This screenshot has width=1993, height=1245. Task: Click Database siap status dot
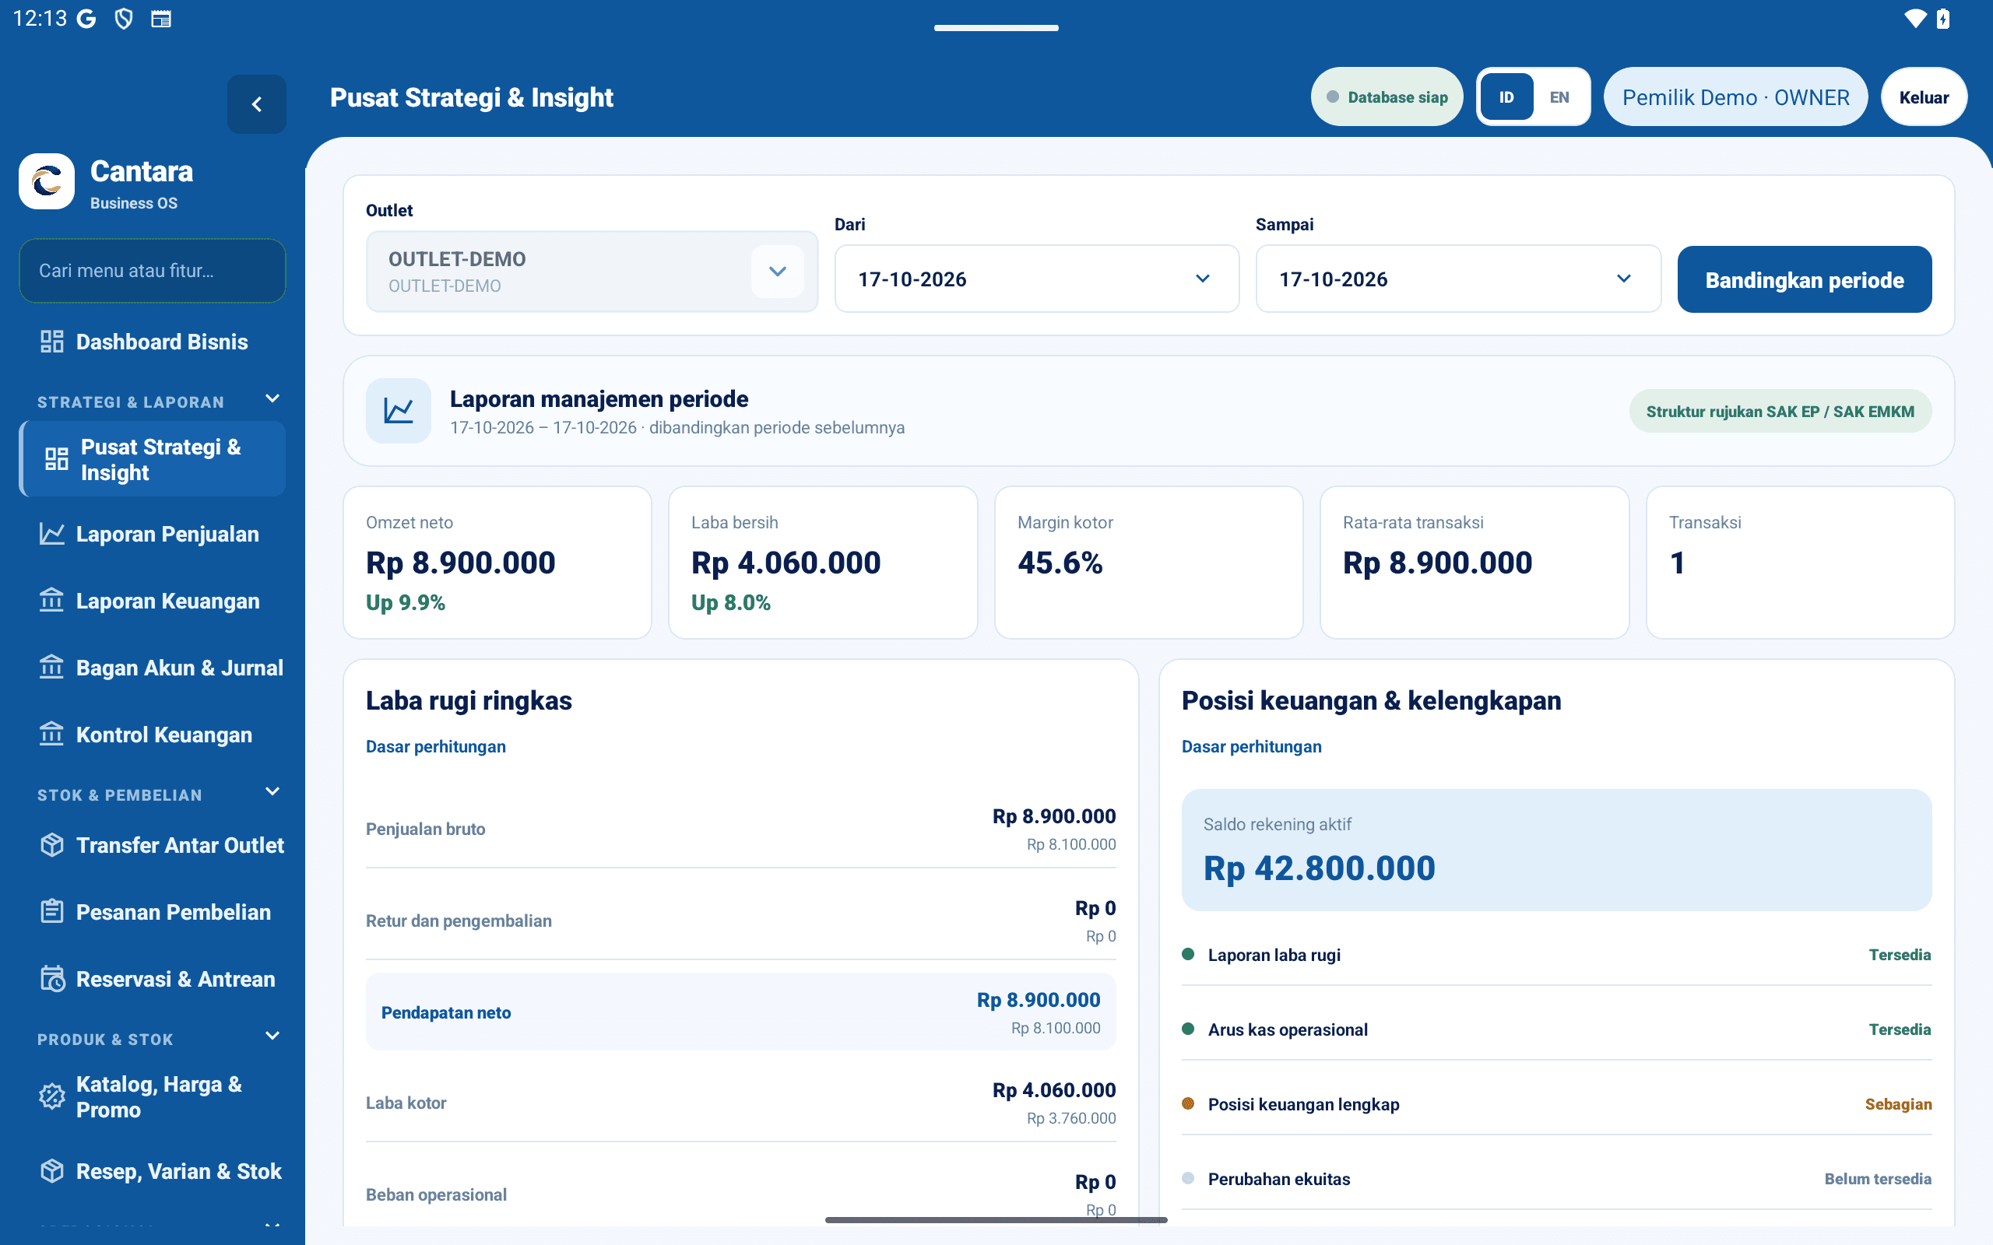point(1333,97)
